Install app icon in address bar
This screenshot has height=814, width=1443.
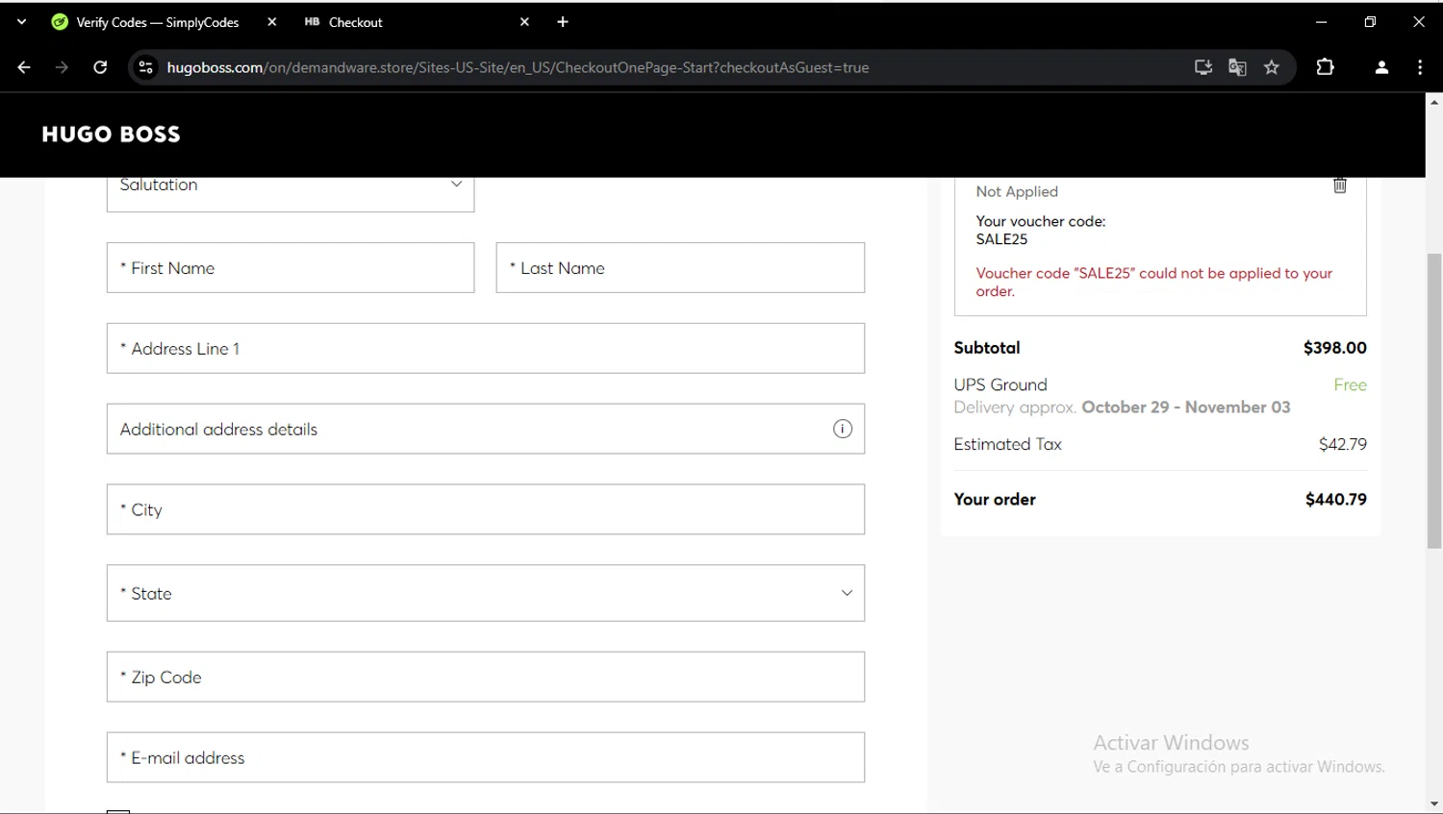1202,67
